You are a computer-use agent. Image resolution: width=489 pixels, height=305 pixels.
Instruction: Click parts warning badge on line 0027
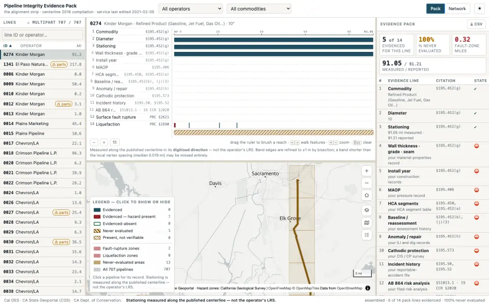pyautogui.click(x=62, y=212)
